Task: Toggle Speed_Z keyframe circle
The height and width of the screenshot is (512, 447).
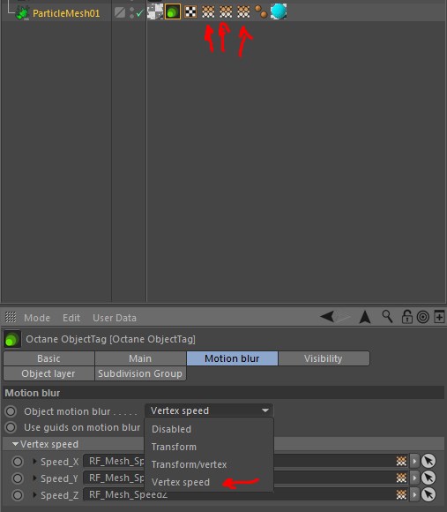Action: [18, 495]
